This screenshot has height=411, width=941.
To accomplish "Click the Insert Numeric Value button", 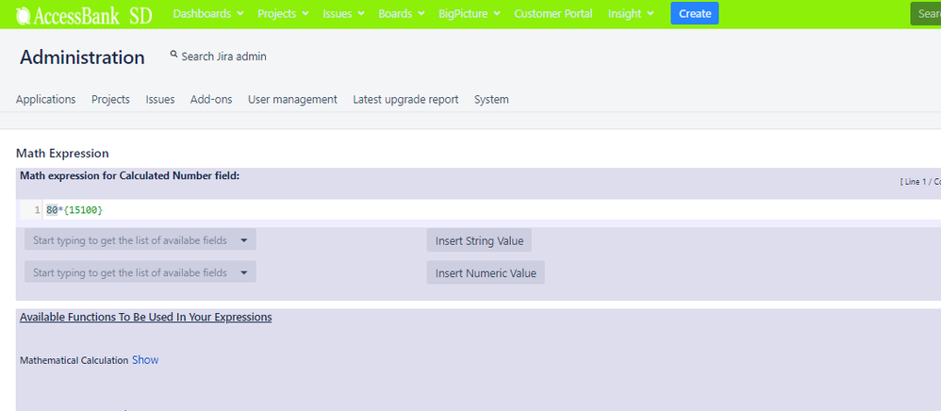I will (486, 273).
